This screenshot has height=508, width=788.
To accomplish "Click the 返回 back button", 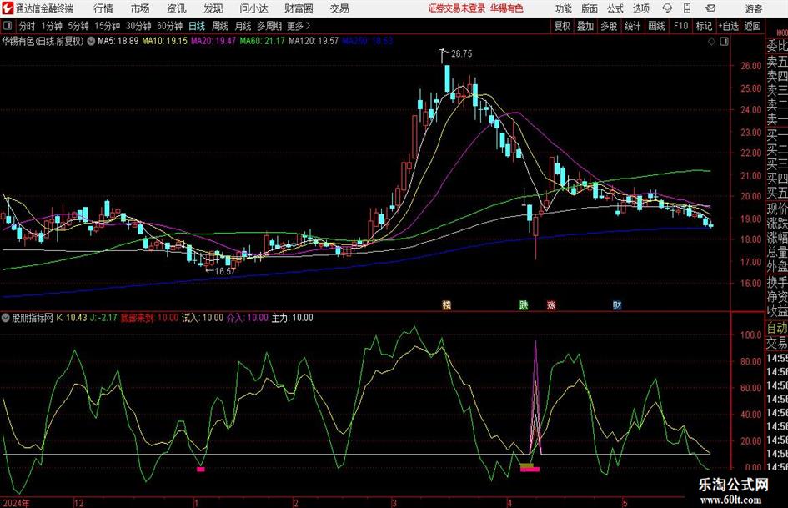I will (x=752, y=26).
